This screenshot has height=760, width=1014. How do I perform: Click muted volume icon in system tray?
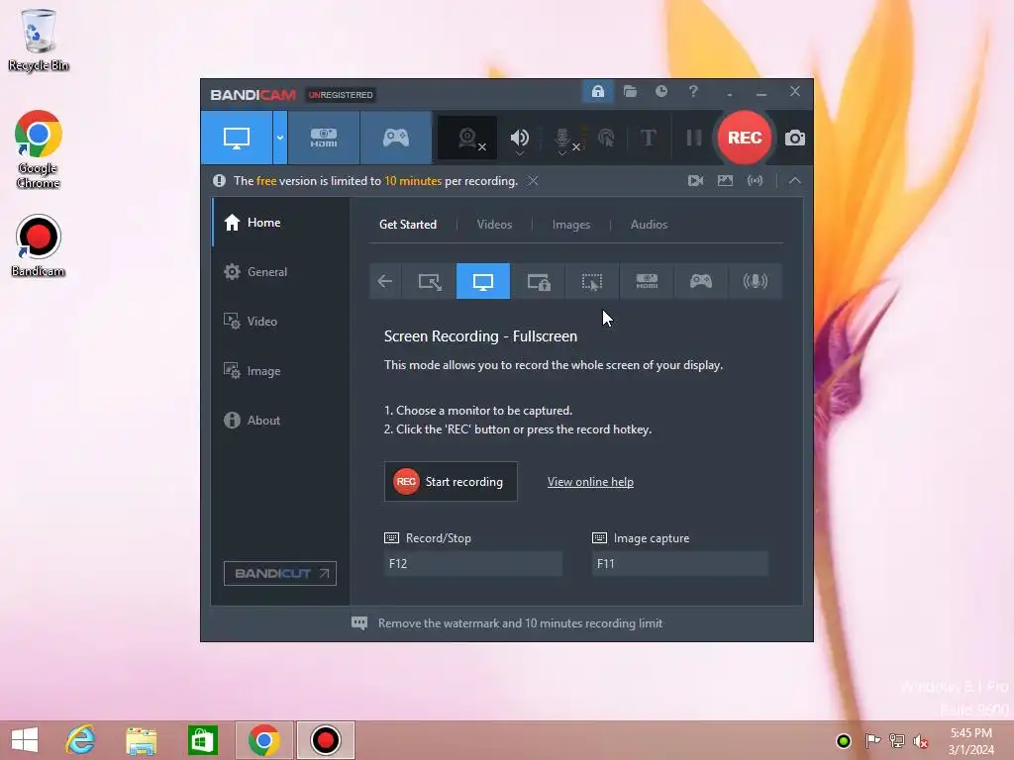point(921,741)
